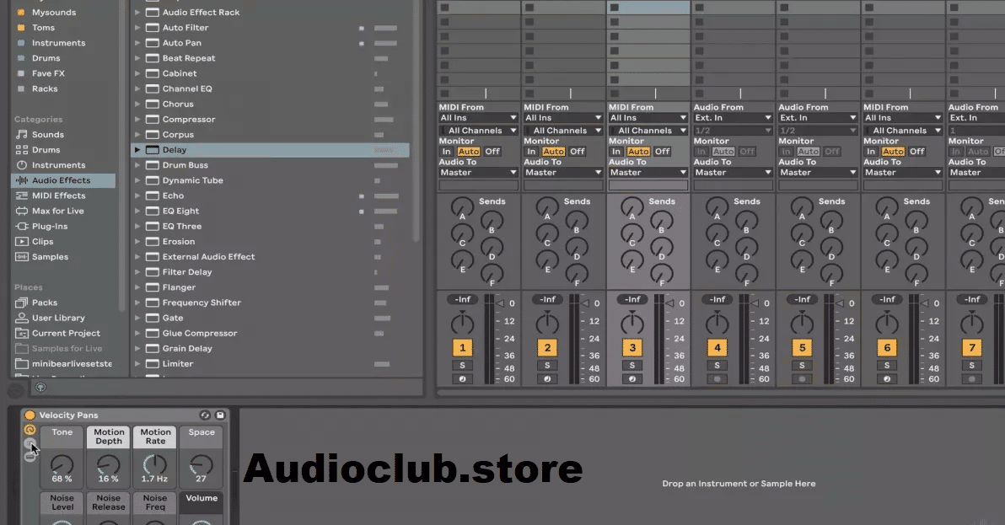Screen dimensions: 1005x525
Task: Expand the Audio Effect Rack folder
Action: pos(137,12)
